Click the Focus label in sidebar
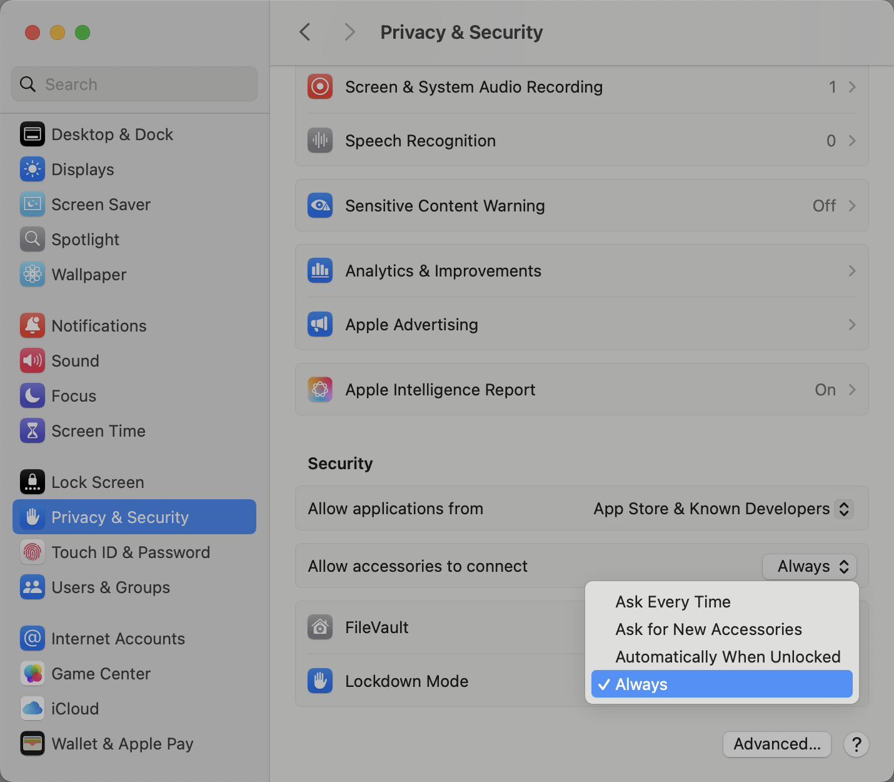 [74, 396]
